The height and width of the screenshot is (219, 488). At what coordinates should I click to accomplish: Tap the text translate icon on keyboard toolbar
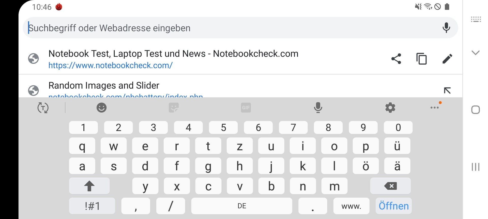click(43, 108)
